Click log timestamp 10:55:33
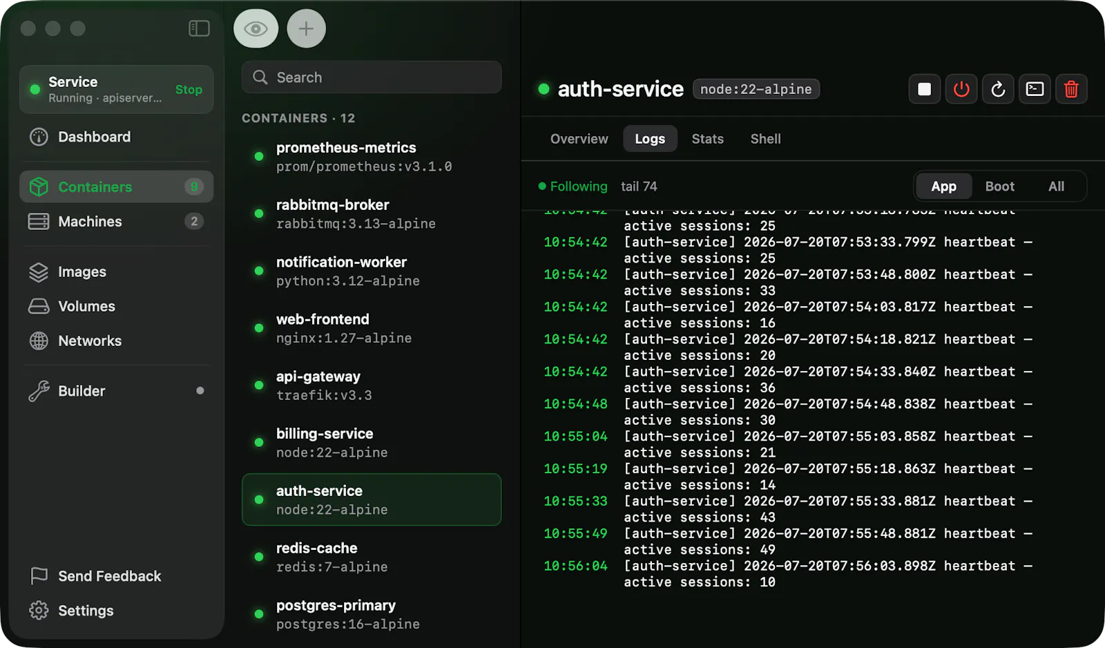Viewport: 1105px width, 648px height. point(575,501)
